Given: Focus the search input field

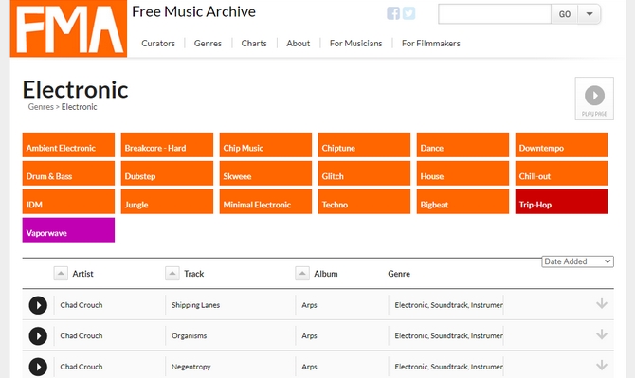Looking at the screenshot, I should pos(495,14).
